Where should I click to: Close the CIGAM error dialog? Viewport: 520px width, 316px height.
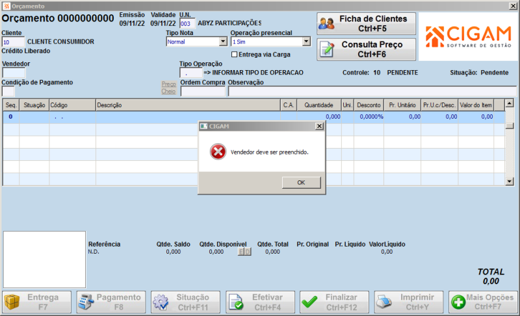[319, 126]
